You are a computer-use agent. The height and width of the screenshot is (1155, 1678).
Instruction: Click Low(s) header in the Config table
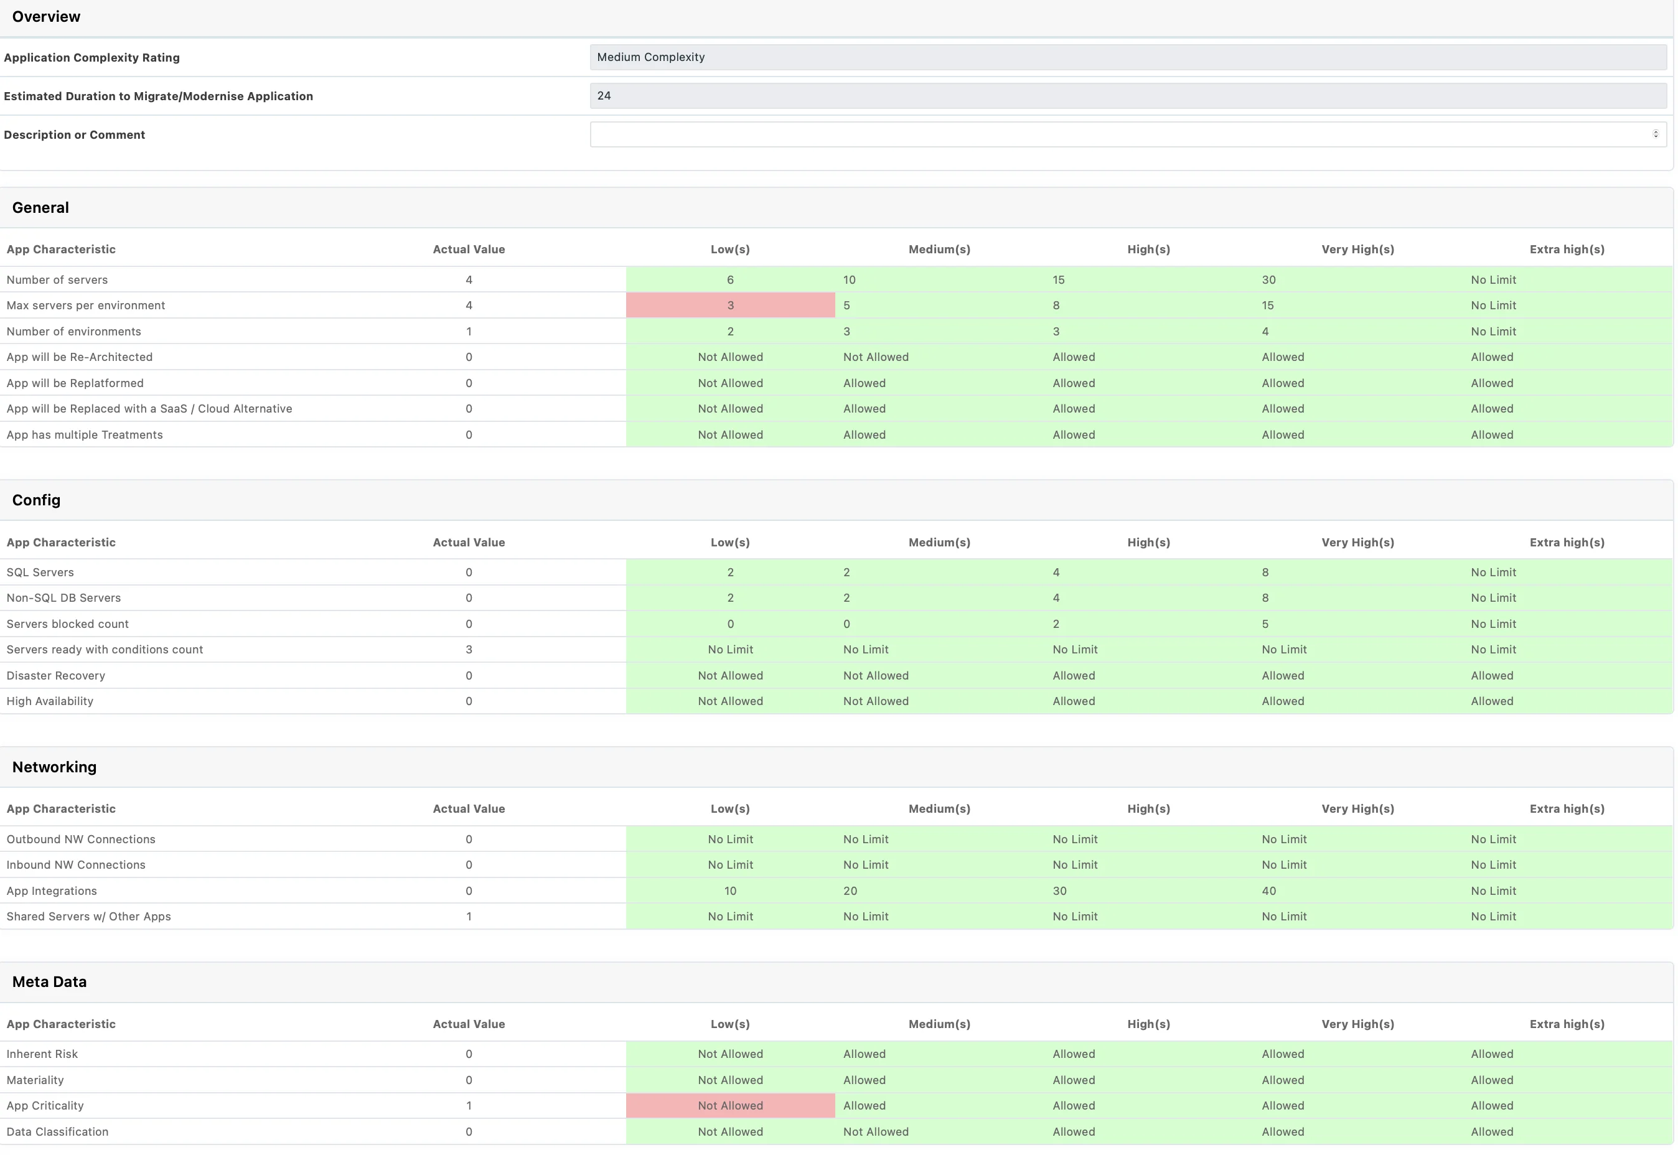click(730, 543)
